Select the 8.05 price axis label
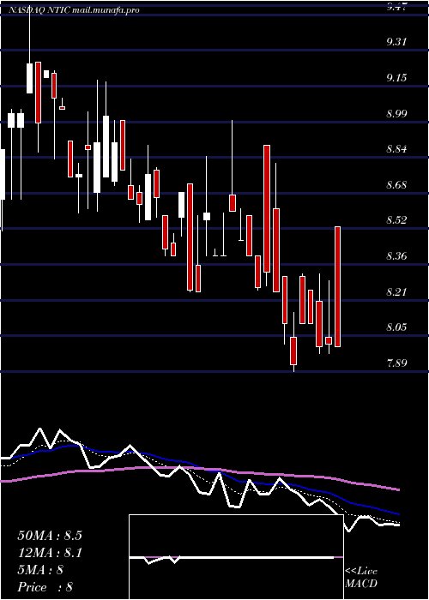Screen dimensions: 429x600 pyautogui.click(x=396, y=327)
